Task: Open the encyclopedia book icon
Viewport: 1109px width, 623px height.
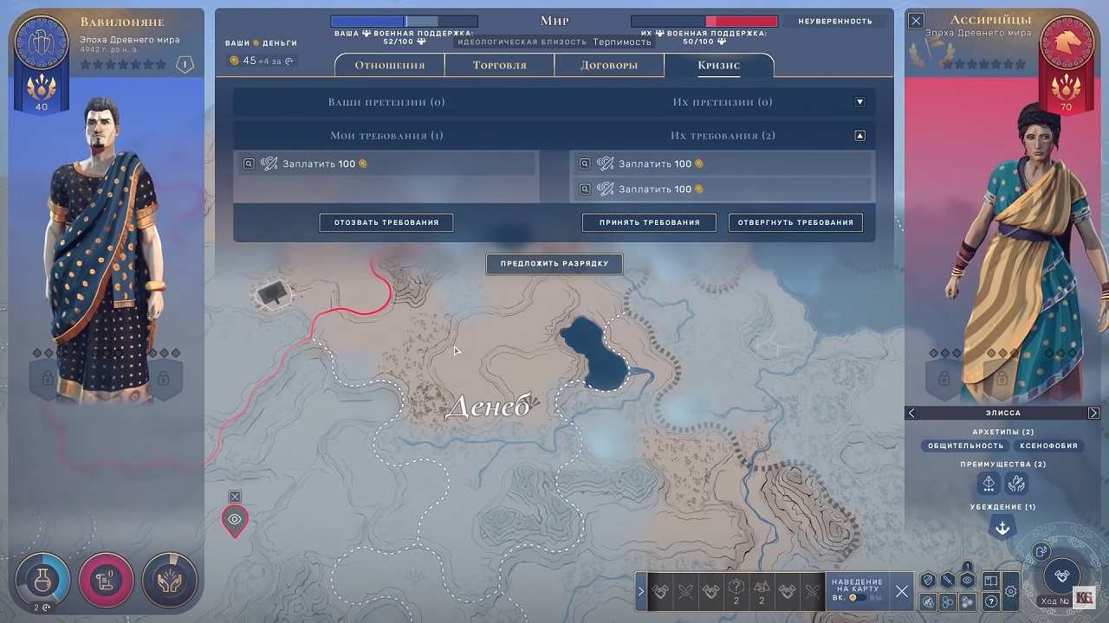Action: [991, 581]
